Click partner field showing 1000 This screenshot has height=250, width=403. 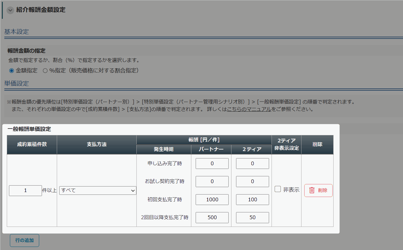[x=212, y=200]
